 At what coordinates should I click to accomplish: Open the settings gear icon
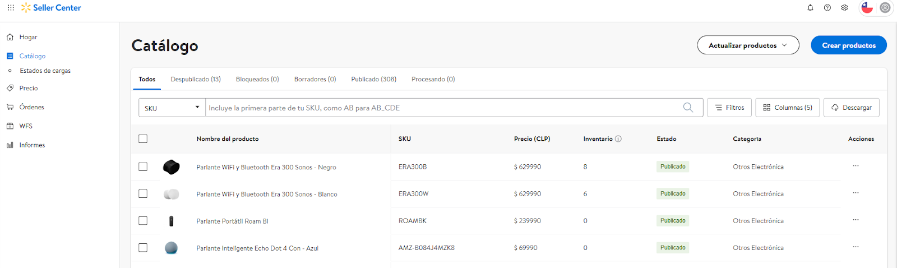click(x=844, y=8)
